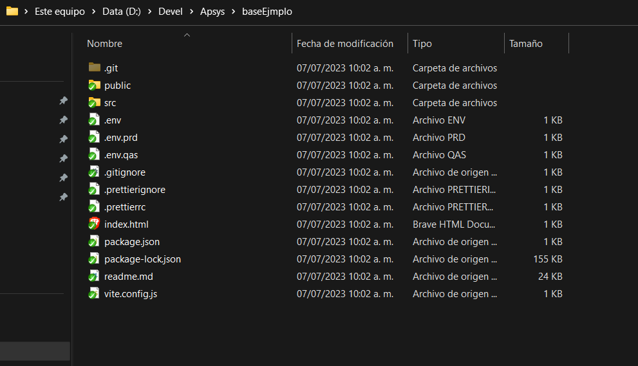The image size is (638, 366).
Task: Sort files by the Nombre column header
Action: (105, 44)
